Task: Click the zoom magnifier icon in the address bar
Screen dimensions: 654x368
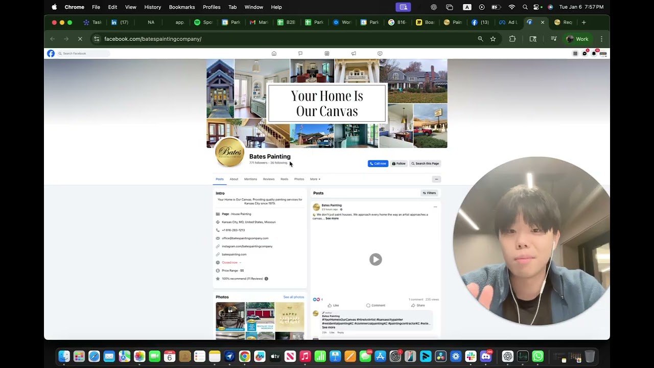Action: 480,39
